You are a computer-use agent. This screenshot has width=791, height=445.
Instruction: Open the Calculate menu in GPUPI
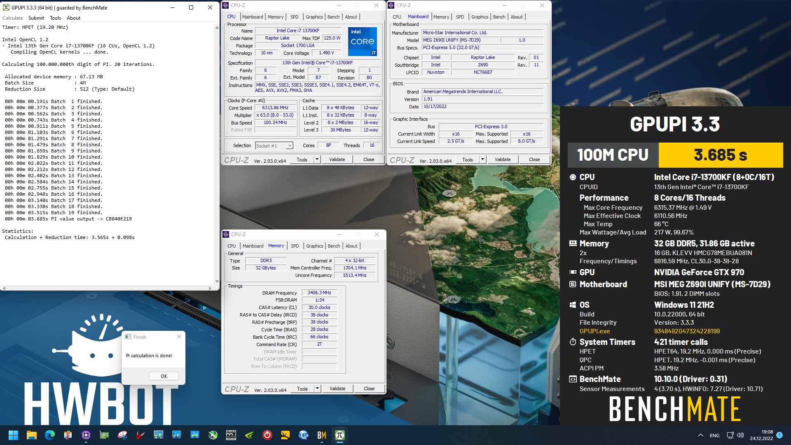click(x=12, y=18)
